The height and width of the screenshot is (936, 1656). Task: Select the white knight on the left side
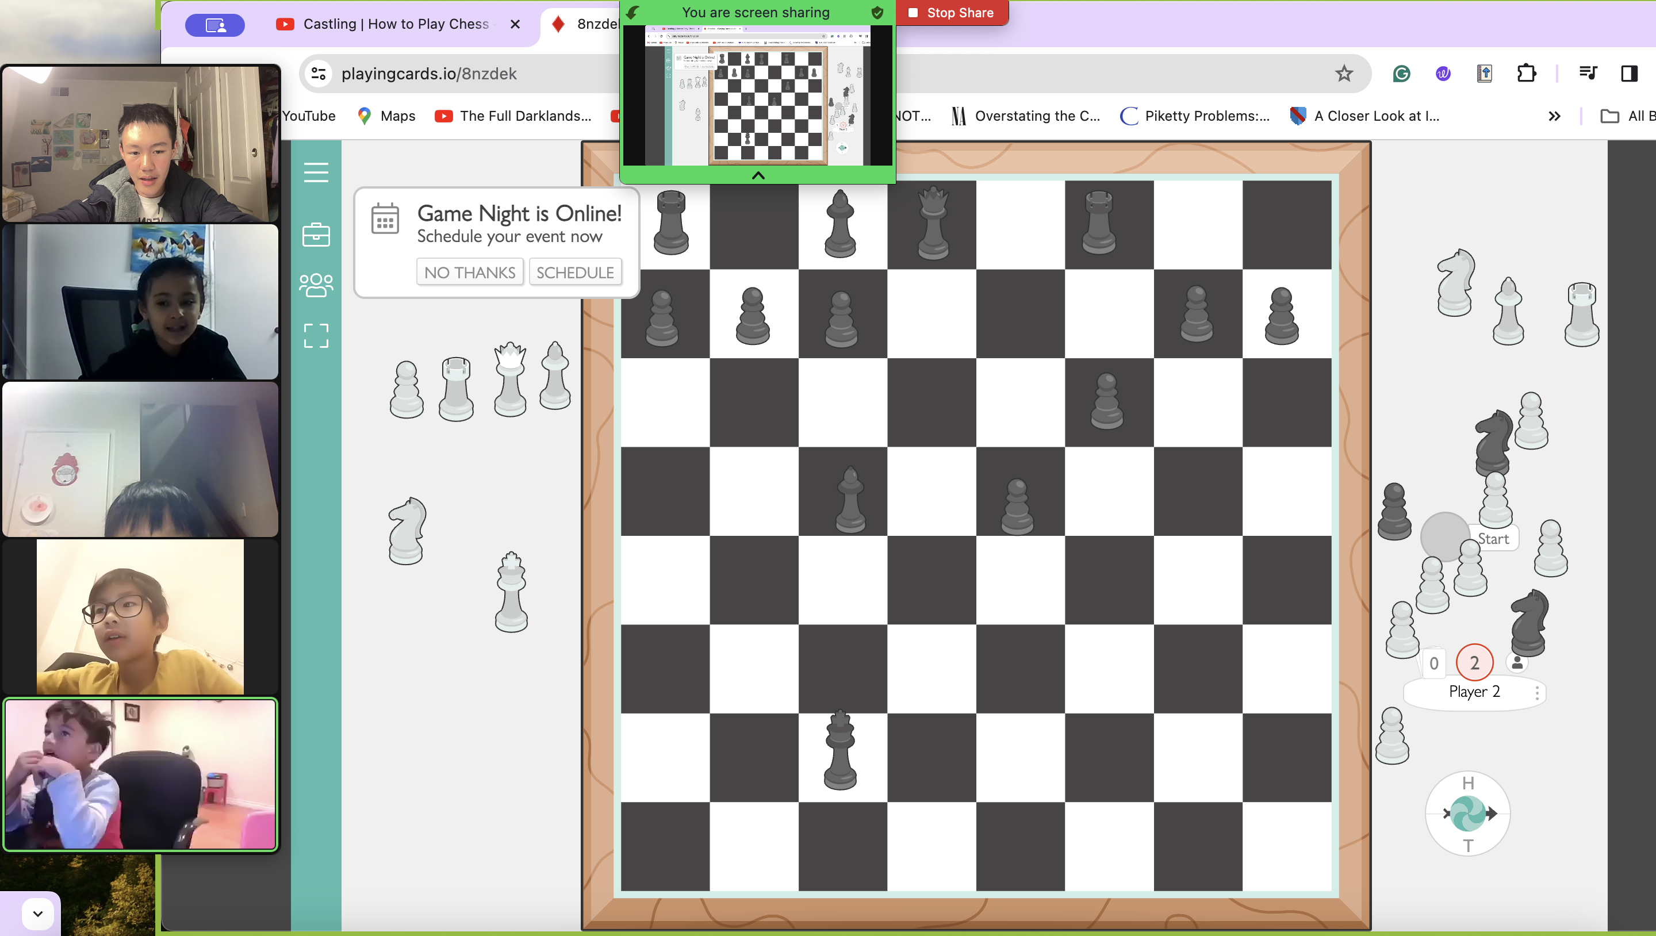[407, 531]
